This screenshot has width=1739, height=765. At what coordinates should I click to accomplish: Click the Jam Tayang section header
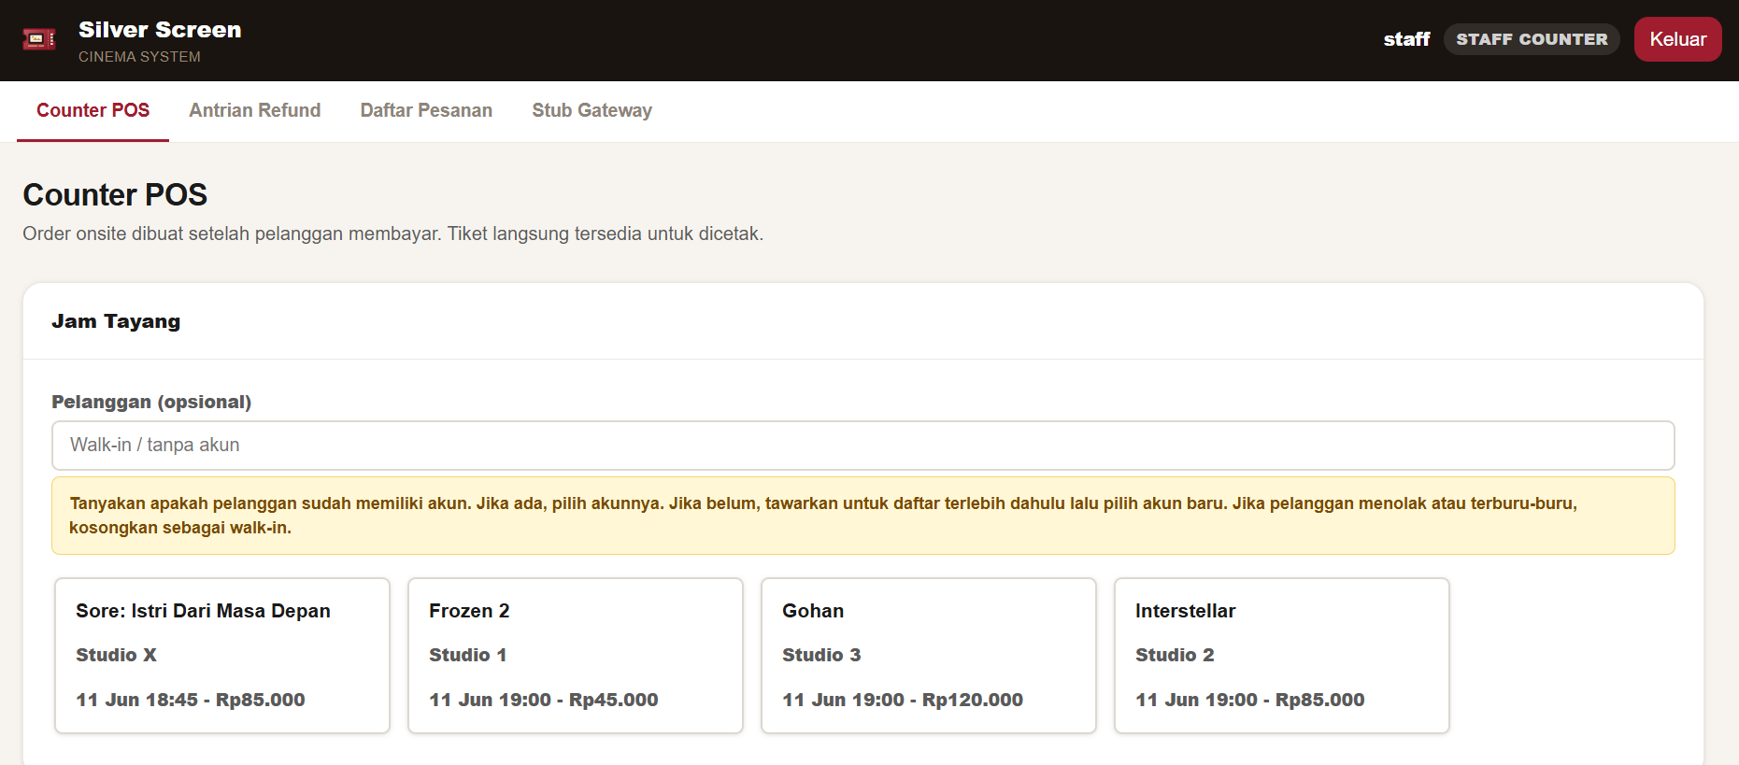point(116,321)
